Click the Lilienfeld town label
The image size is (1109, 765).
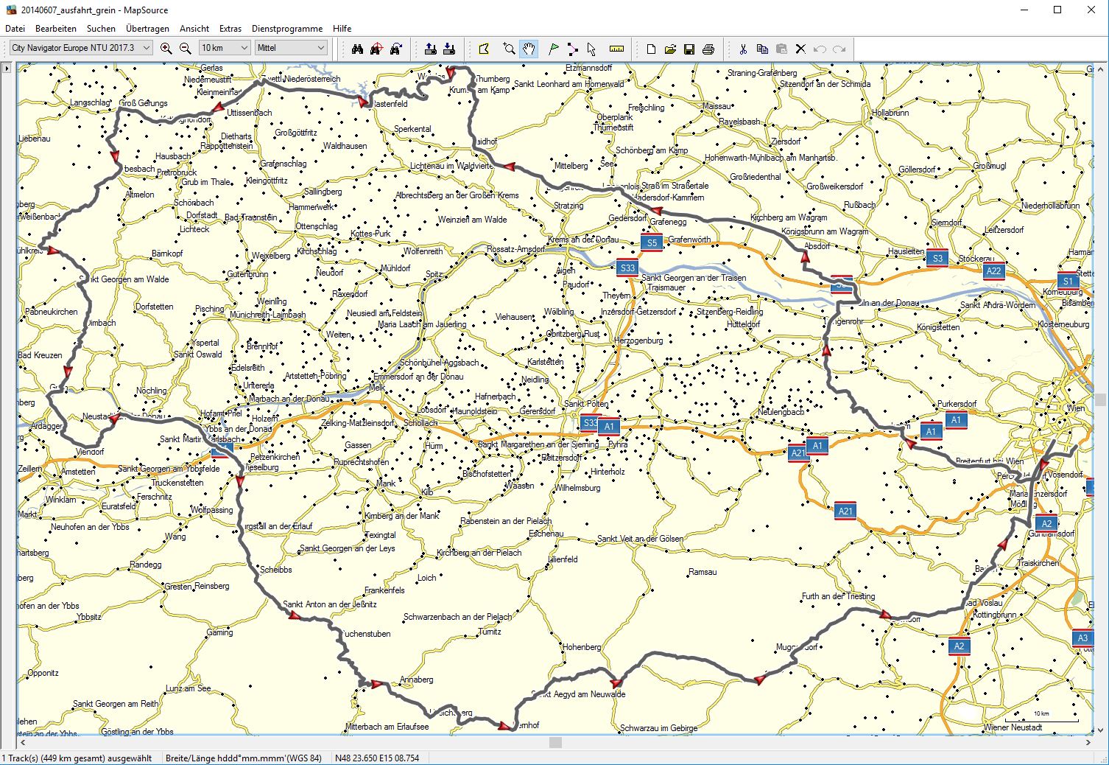pos(563,559)
